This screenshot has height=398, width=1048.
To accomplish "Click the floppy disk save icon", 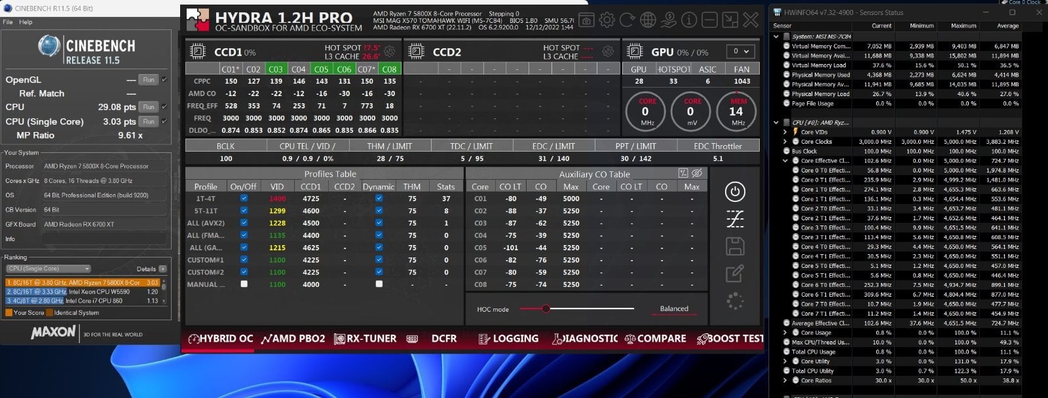I will coord(735,246).
